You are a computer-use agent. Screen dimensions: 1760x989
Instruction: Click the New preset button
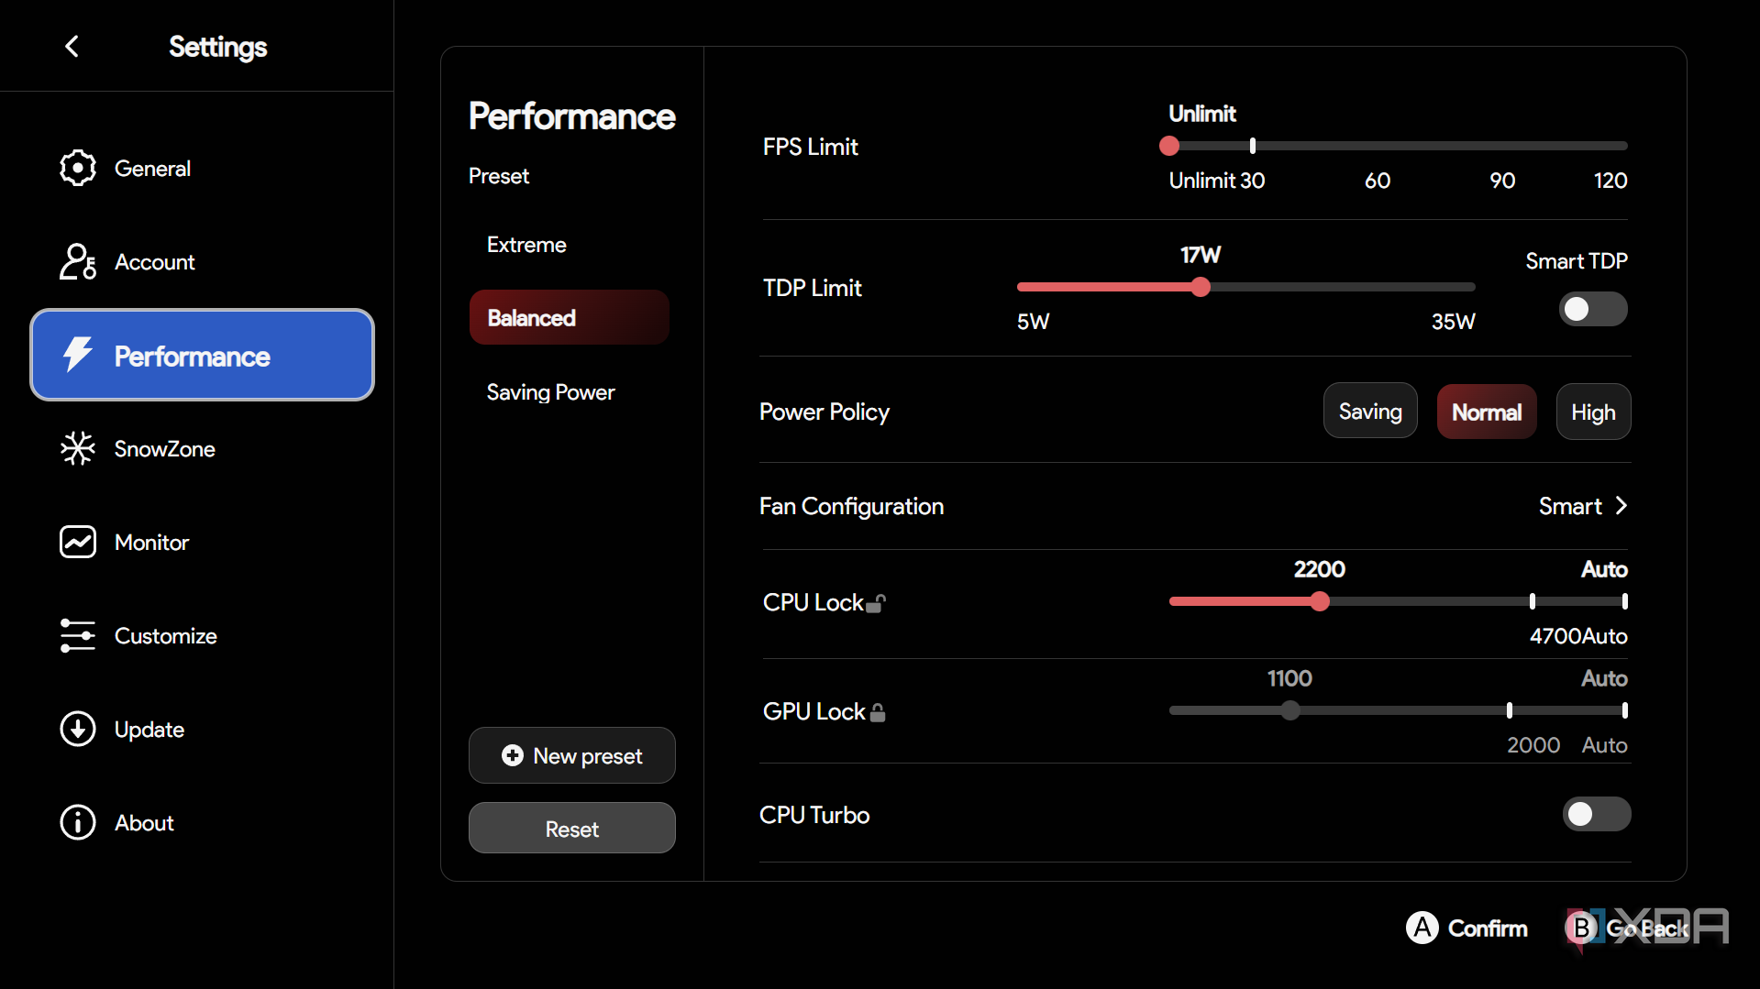point(572,755)
